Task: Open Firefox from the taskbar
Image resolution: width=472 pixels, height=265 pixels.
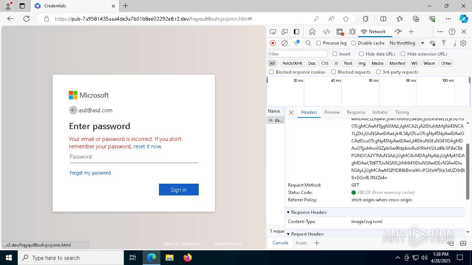Action: point(188,258)
